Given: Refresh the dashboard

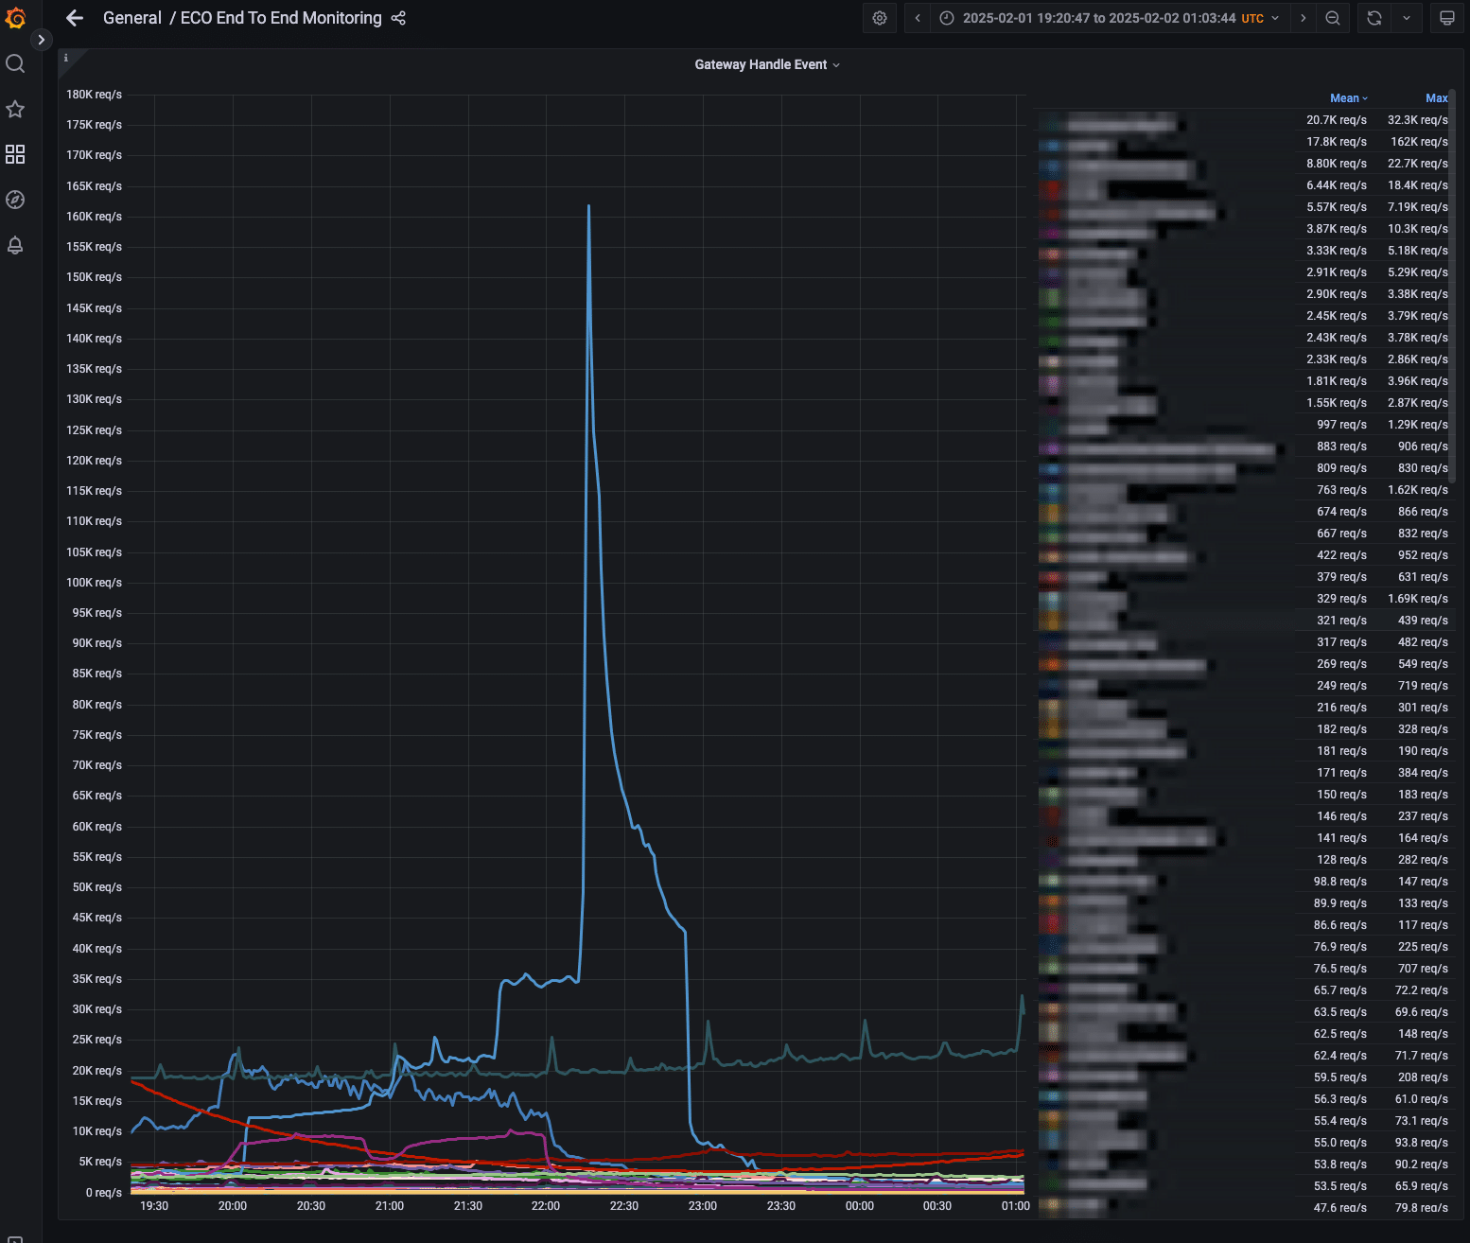Looking at the screenshot, I should (x=1374, y=18).
